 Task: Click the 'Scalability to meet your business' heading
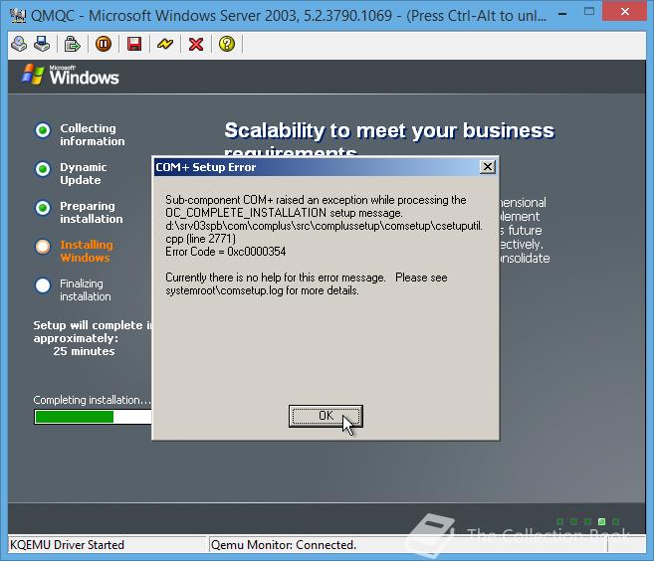(x=389, y=131)
